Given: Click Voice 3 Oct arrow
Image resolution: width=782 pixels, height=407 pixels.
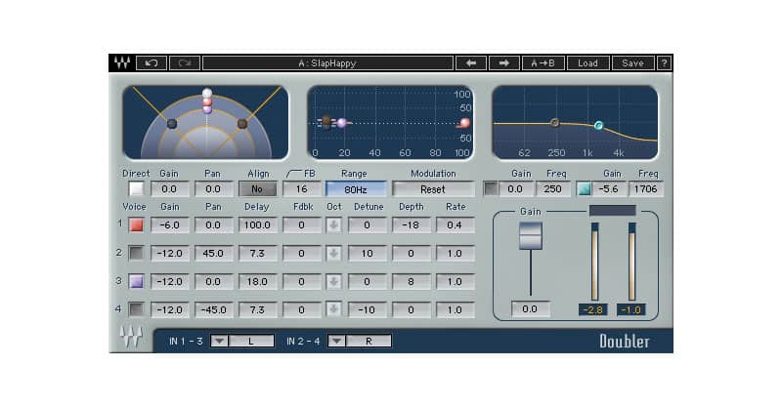Looking at the screenshot, I should 333,282.
